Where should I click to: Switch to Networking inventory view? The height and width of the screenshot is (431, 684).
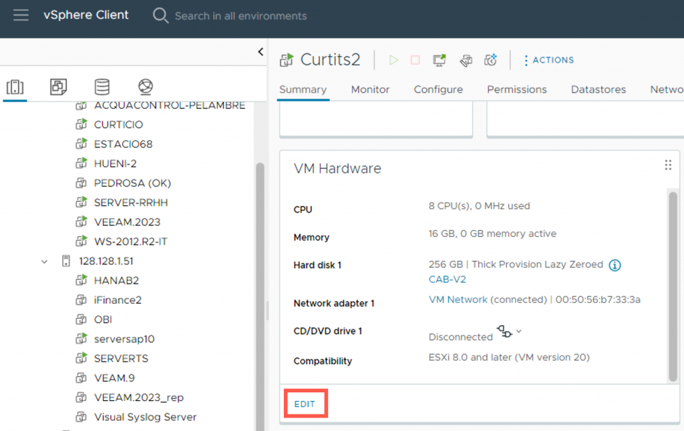(146, 87)
